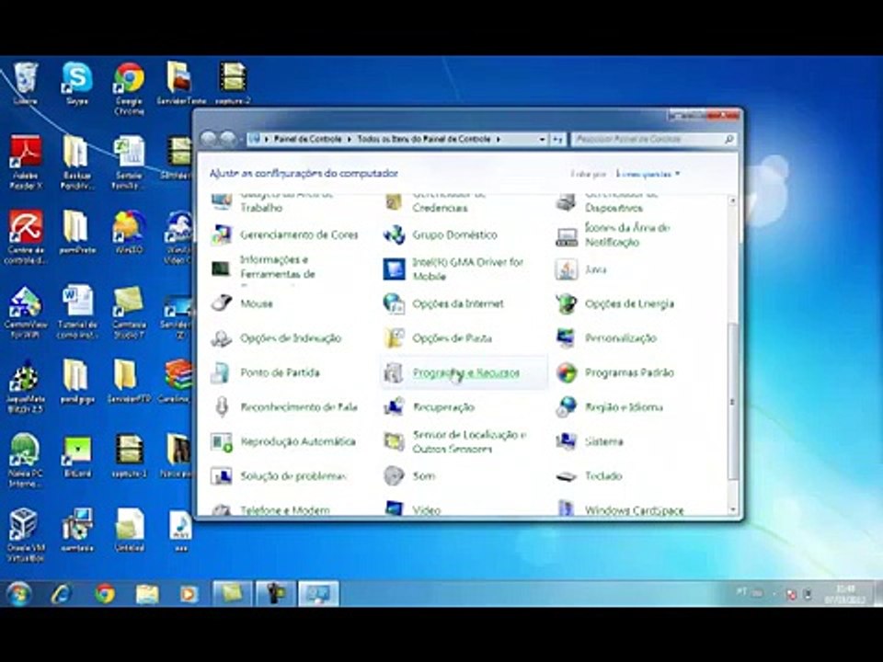Open Opções de Energia icon

[566, 303]
